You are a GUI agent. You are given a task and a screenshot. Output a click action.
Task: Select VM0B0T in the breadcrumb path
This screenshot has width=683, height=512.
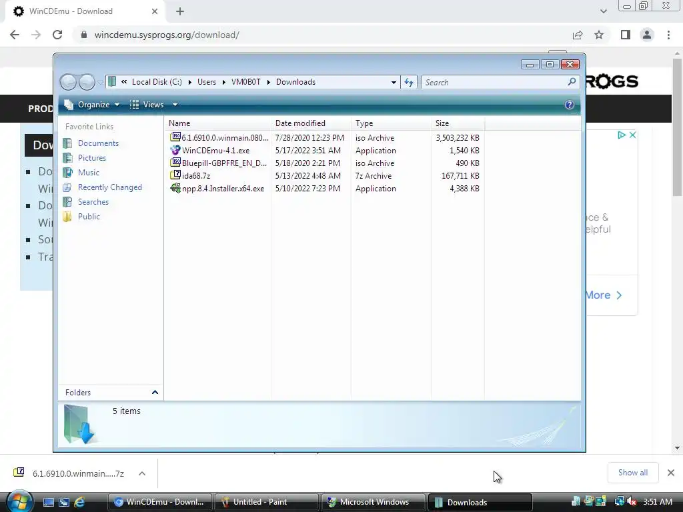245,82
